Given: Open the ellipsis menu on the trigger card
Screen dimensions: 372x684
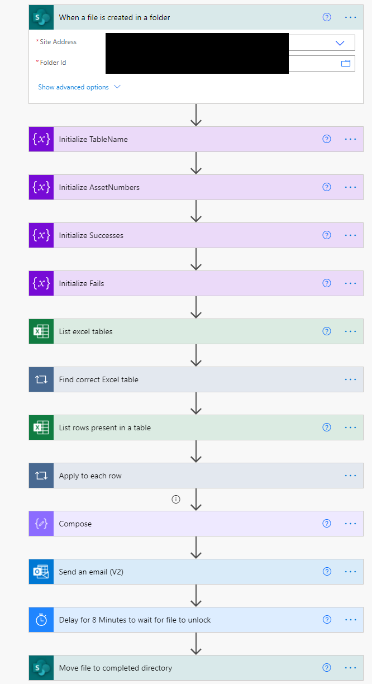Looking at the screenshot, I should pos(350,17).
